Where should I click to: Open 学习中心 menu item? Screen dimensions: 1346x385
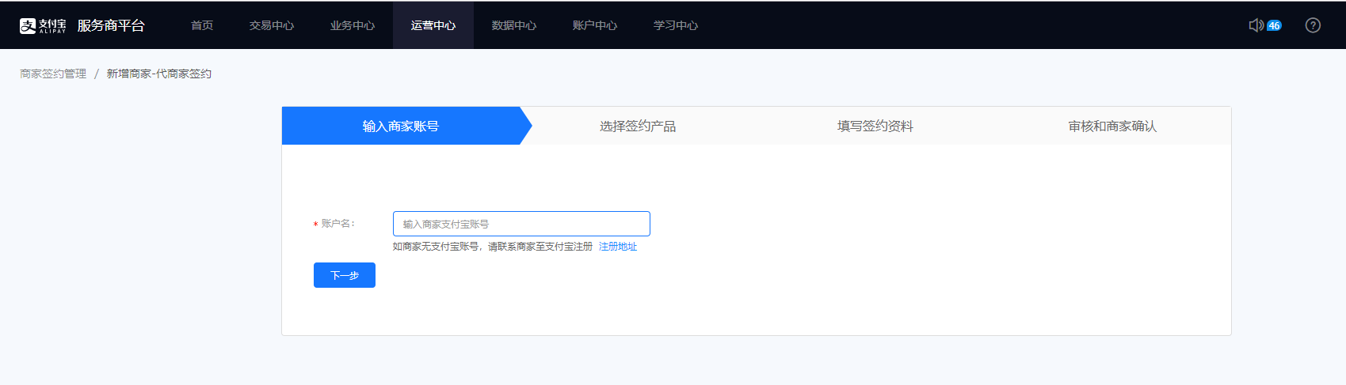pos(676,25)
